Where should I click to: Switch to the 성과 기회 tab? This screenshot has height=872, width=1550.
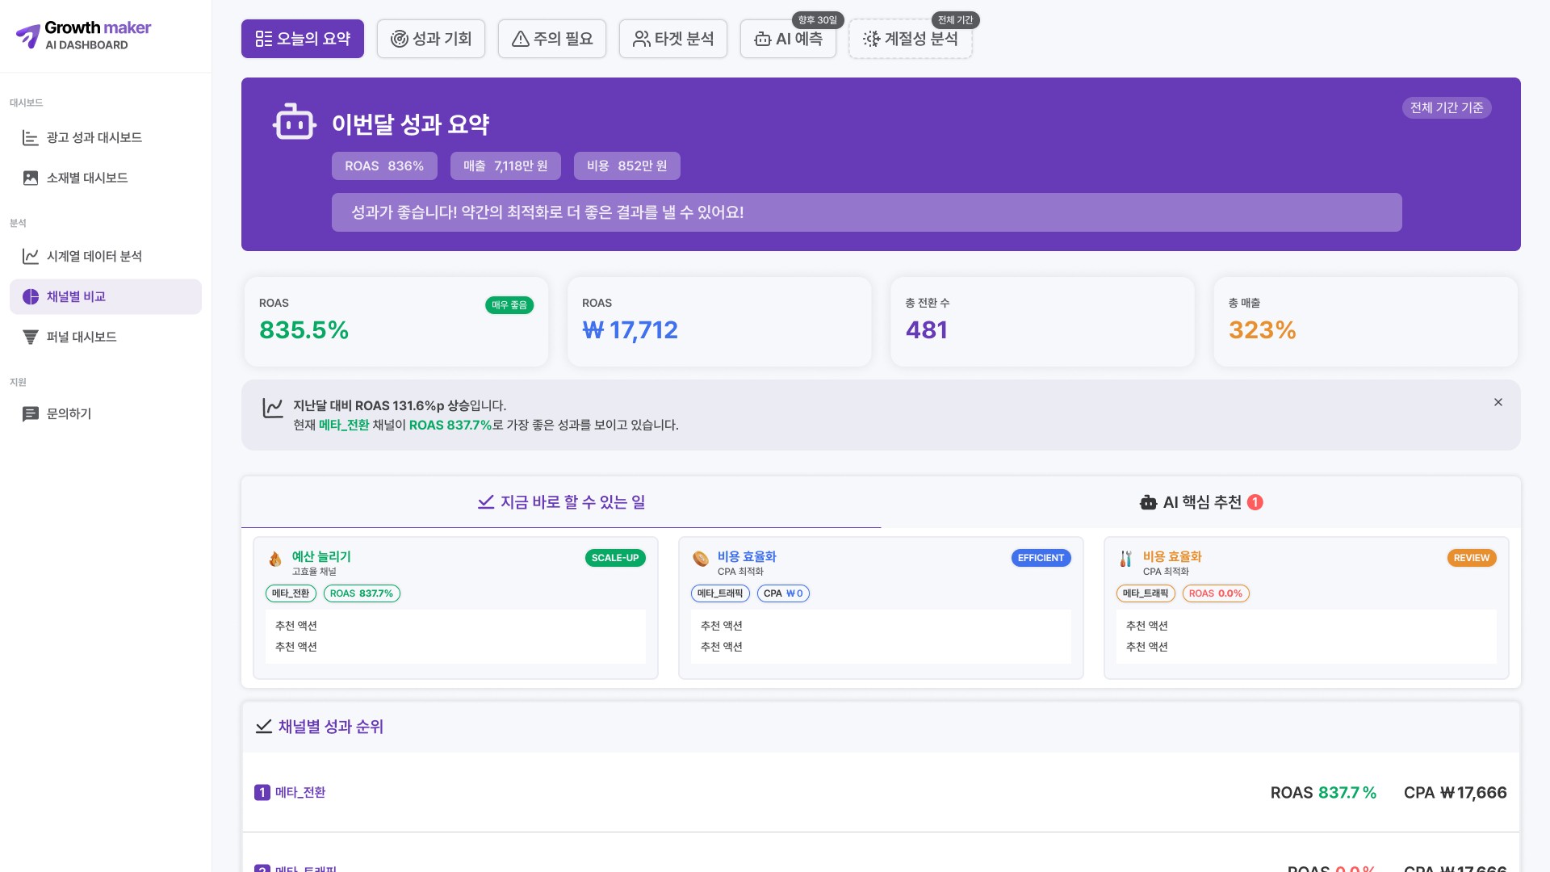431,39
